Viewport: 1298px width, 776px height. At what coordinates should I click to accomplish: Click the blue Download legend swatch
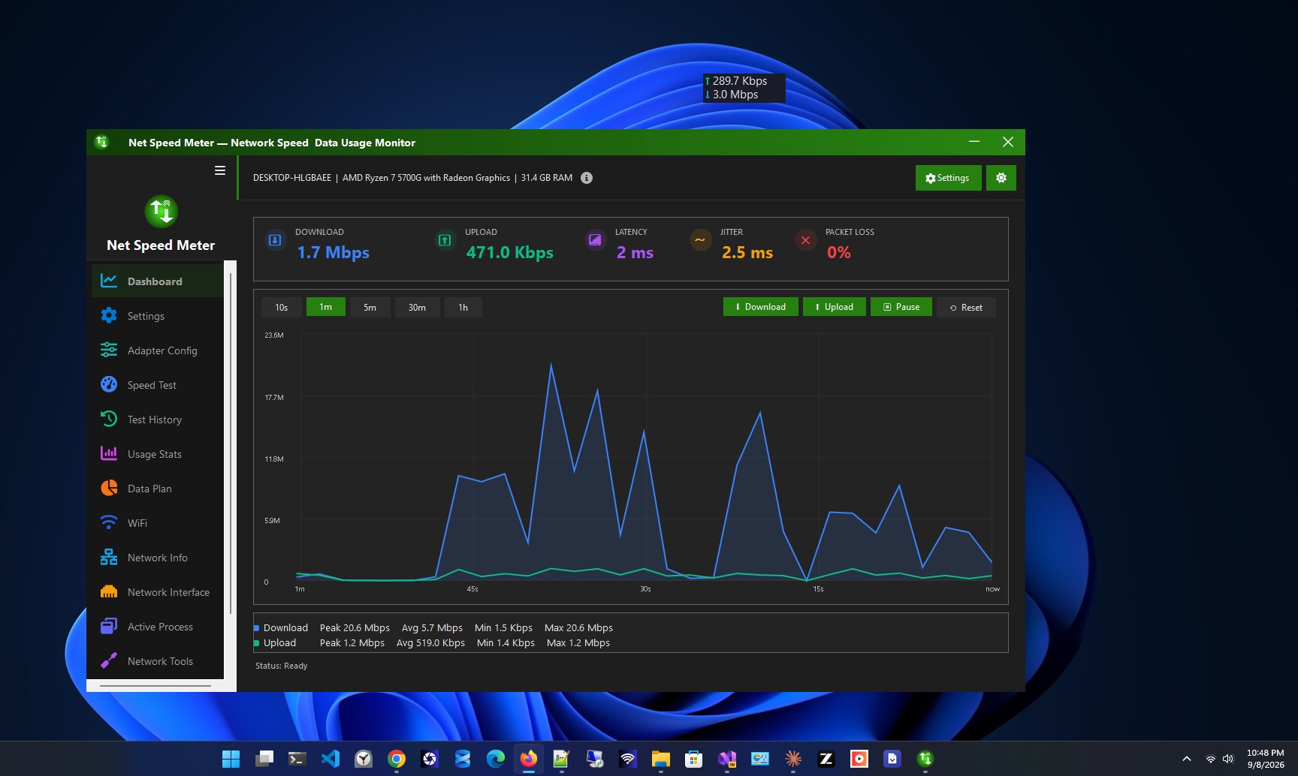click(257, 628)
